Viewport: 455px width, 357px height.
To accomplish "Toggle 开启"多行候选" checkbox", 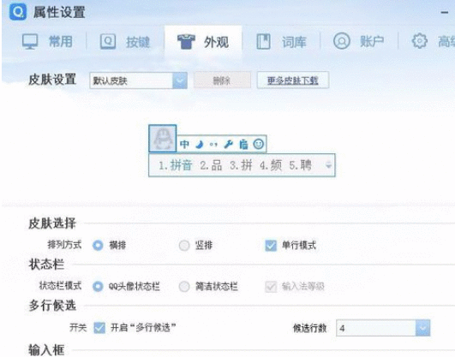I will (99, 328).
